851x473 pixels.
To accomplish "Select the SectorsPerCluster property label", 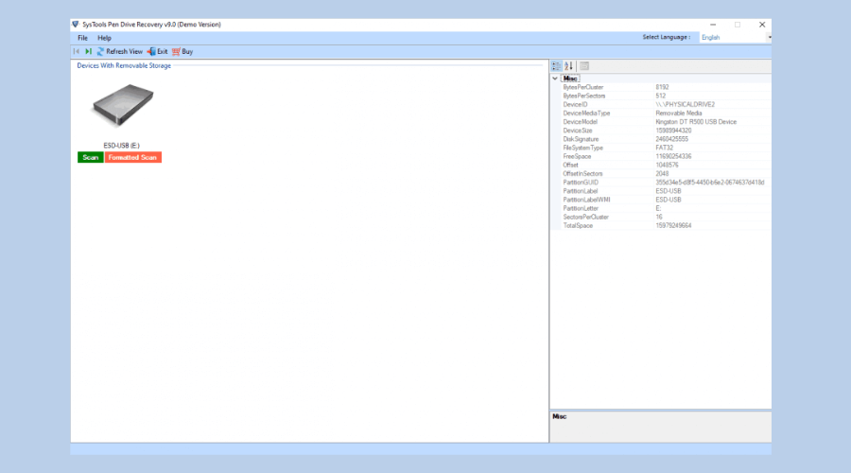I will (x=585, y=218).
